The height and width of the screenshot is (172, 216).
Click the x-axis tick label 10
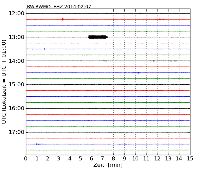click(x=135, y=158)
